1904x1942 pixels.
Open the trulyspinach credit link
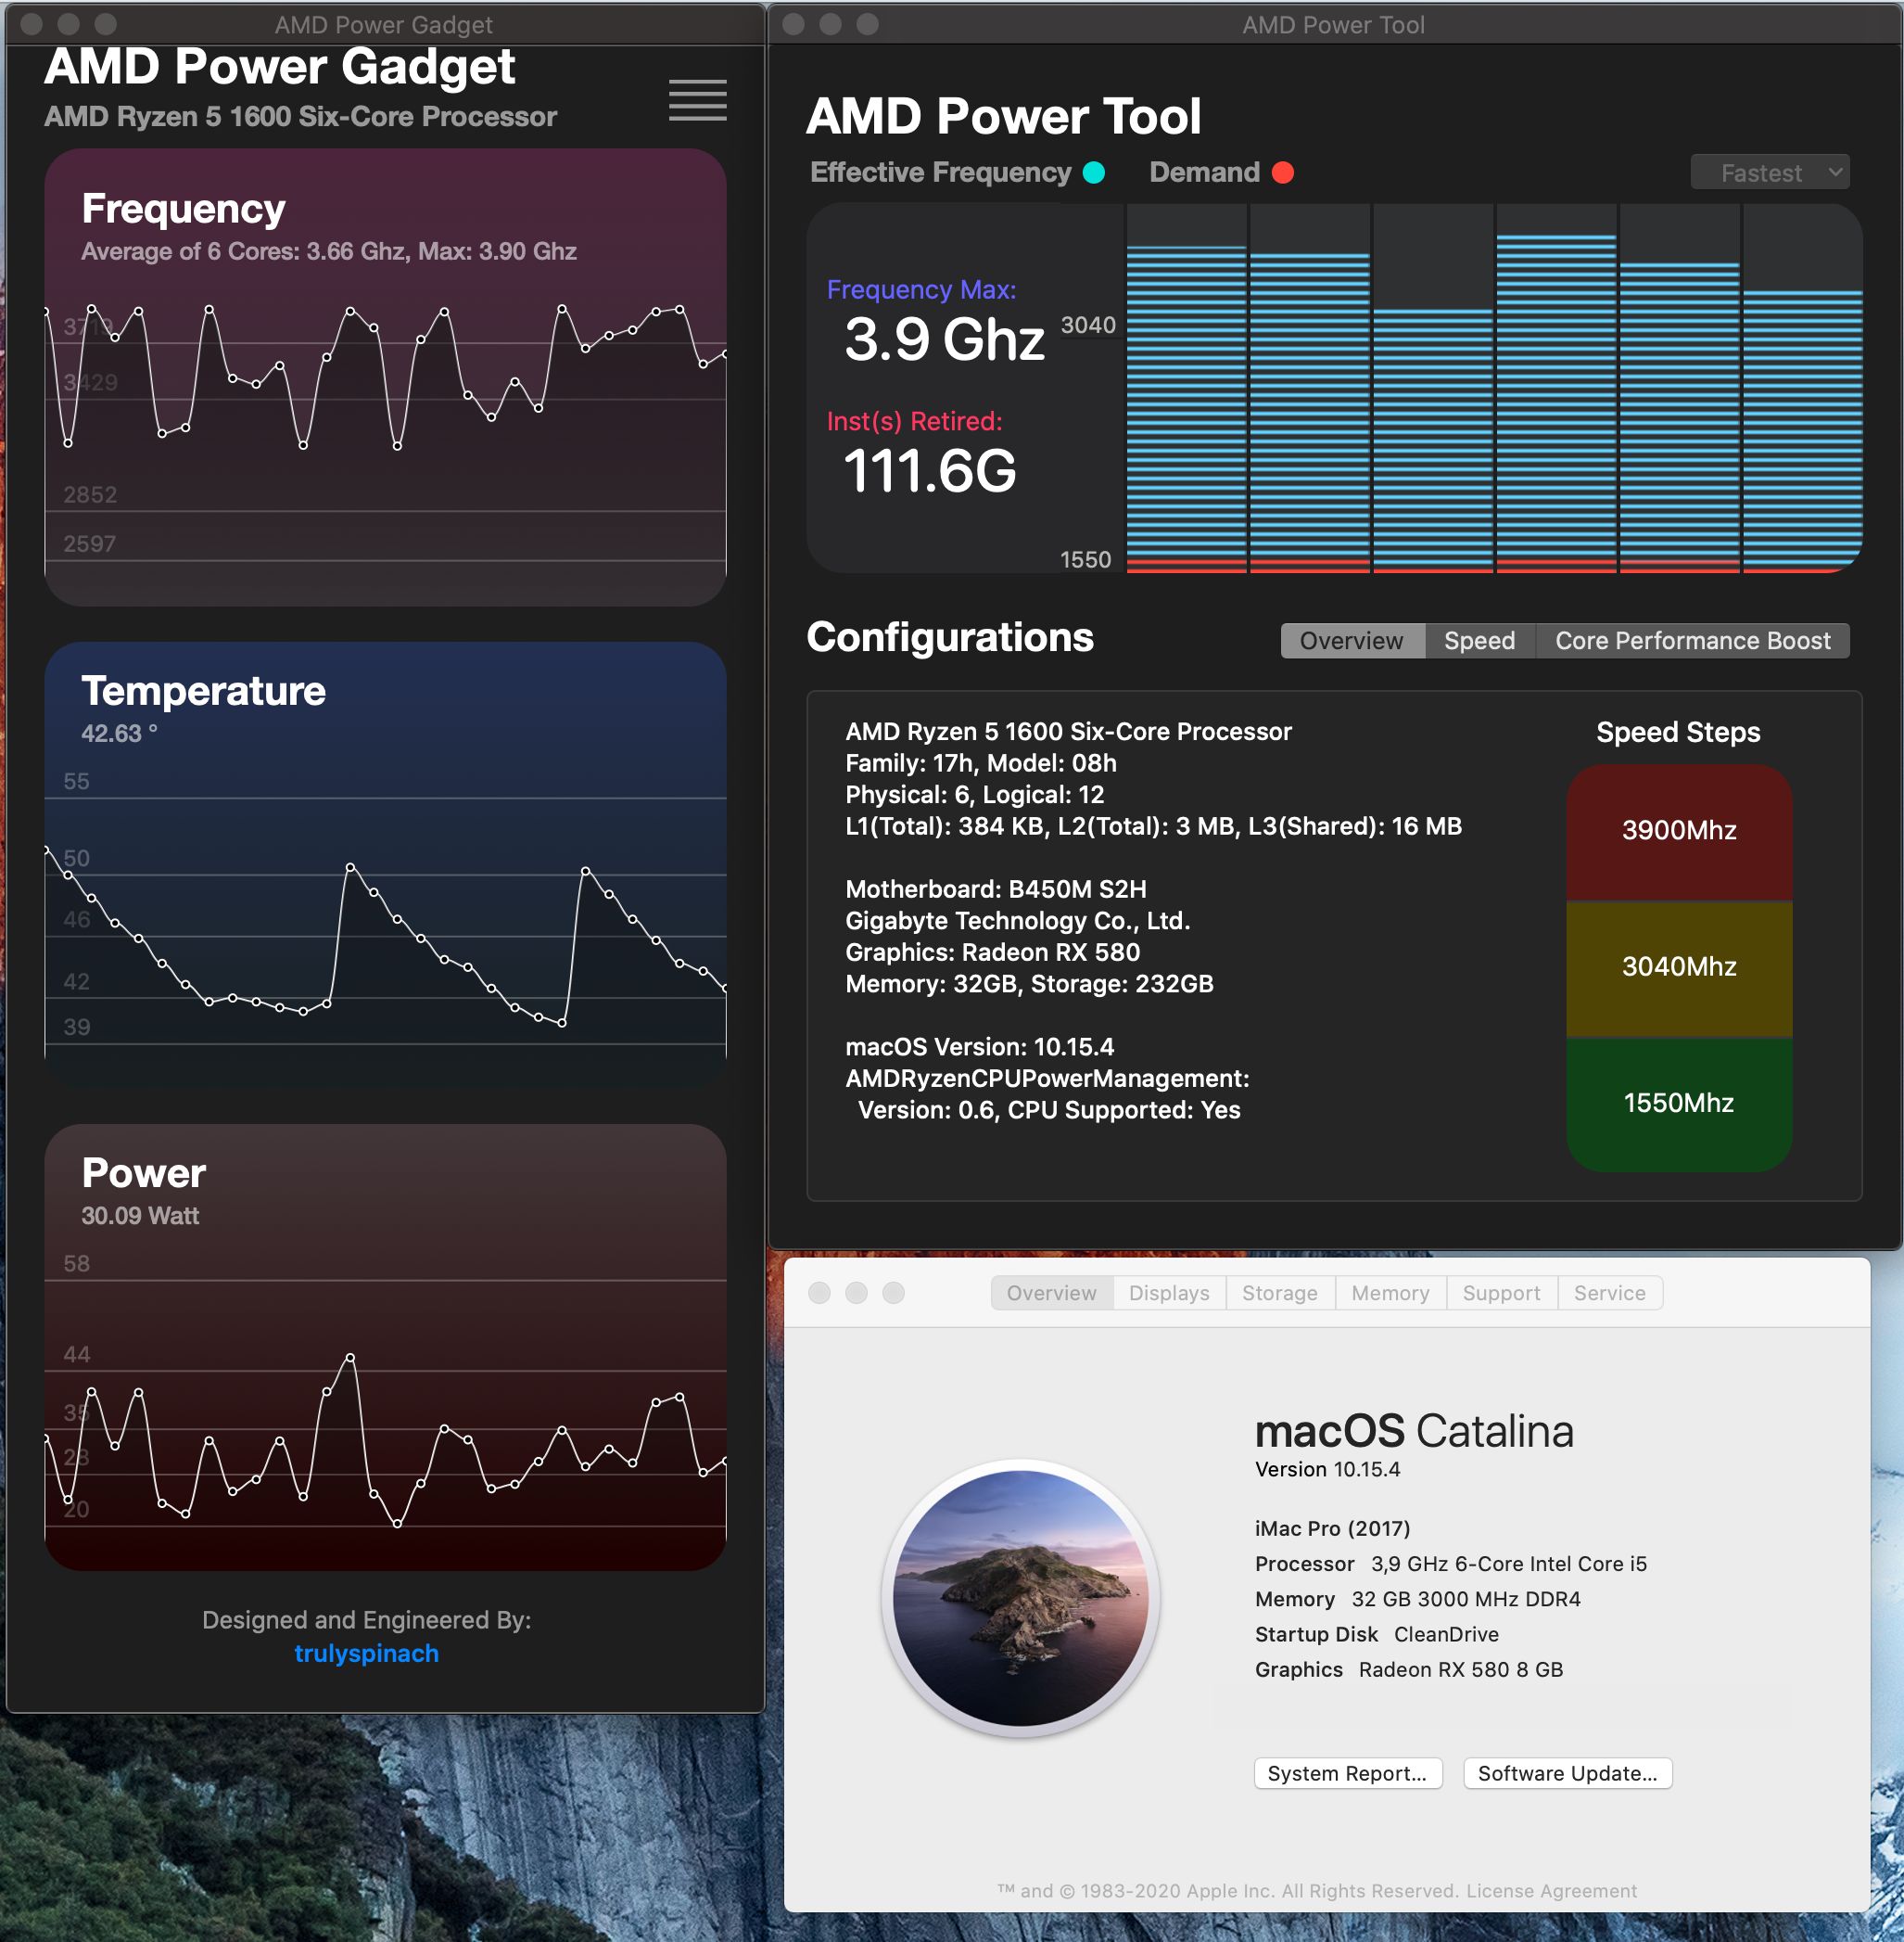[x=366, y=1653]
